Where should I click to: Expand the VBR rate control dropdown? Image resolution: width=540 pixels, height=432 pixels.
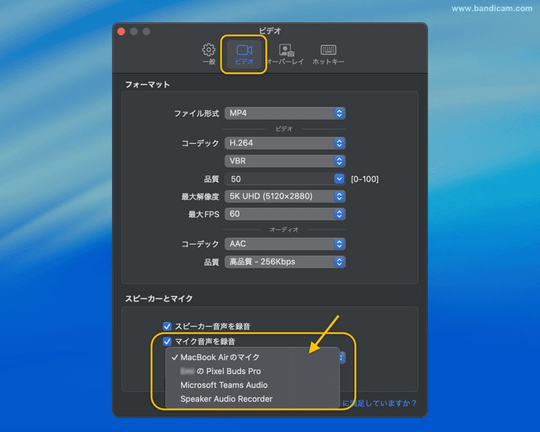pos(285,161)
